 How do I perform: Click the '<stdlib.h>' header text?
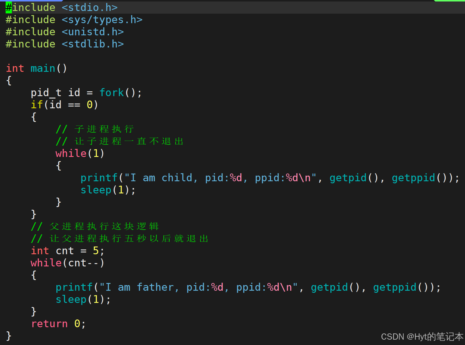tap(93, 44)
